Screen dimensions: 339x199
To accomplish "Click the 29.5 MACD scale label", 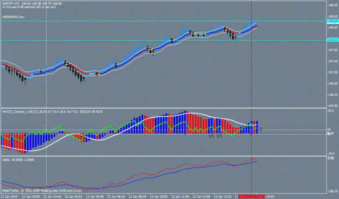I will 331,111.
